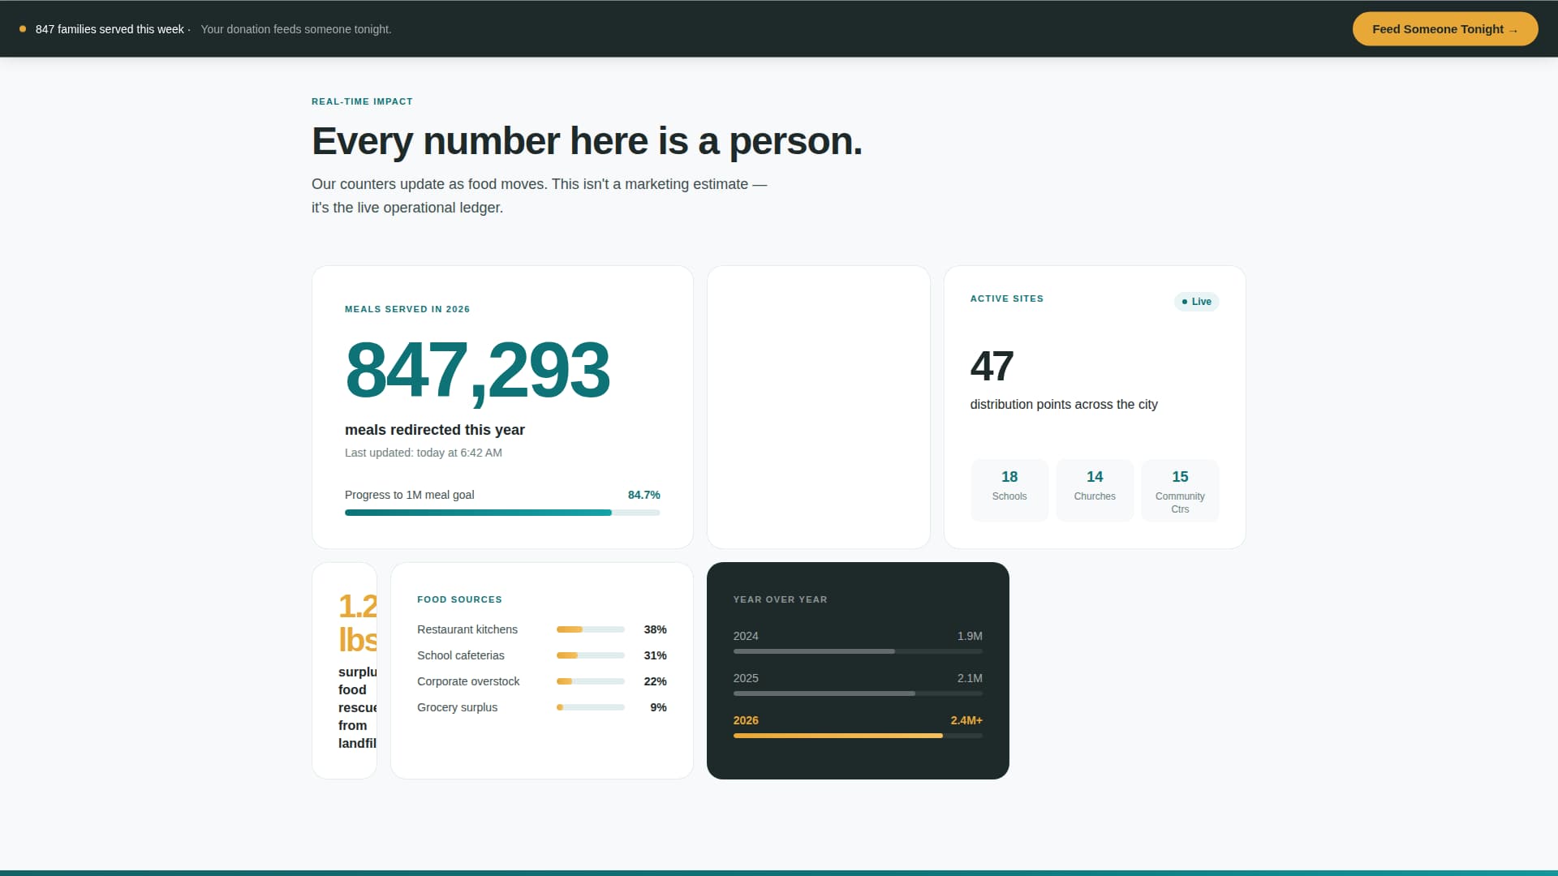Click the School cafeterias source bar

590,655
